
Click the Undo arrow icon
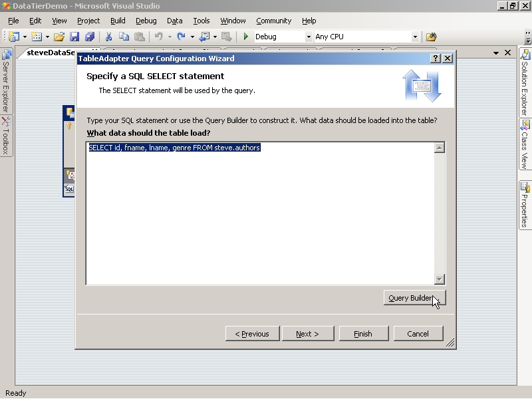click(159, 37)
